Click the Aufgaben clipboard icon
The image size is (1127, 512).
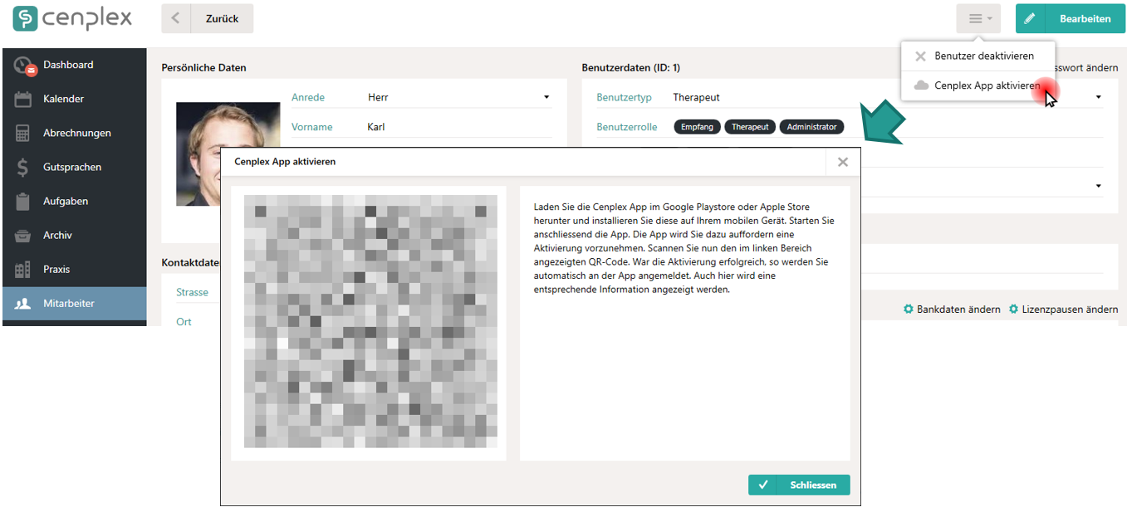click(23, 201)
